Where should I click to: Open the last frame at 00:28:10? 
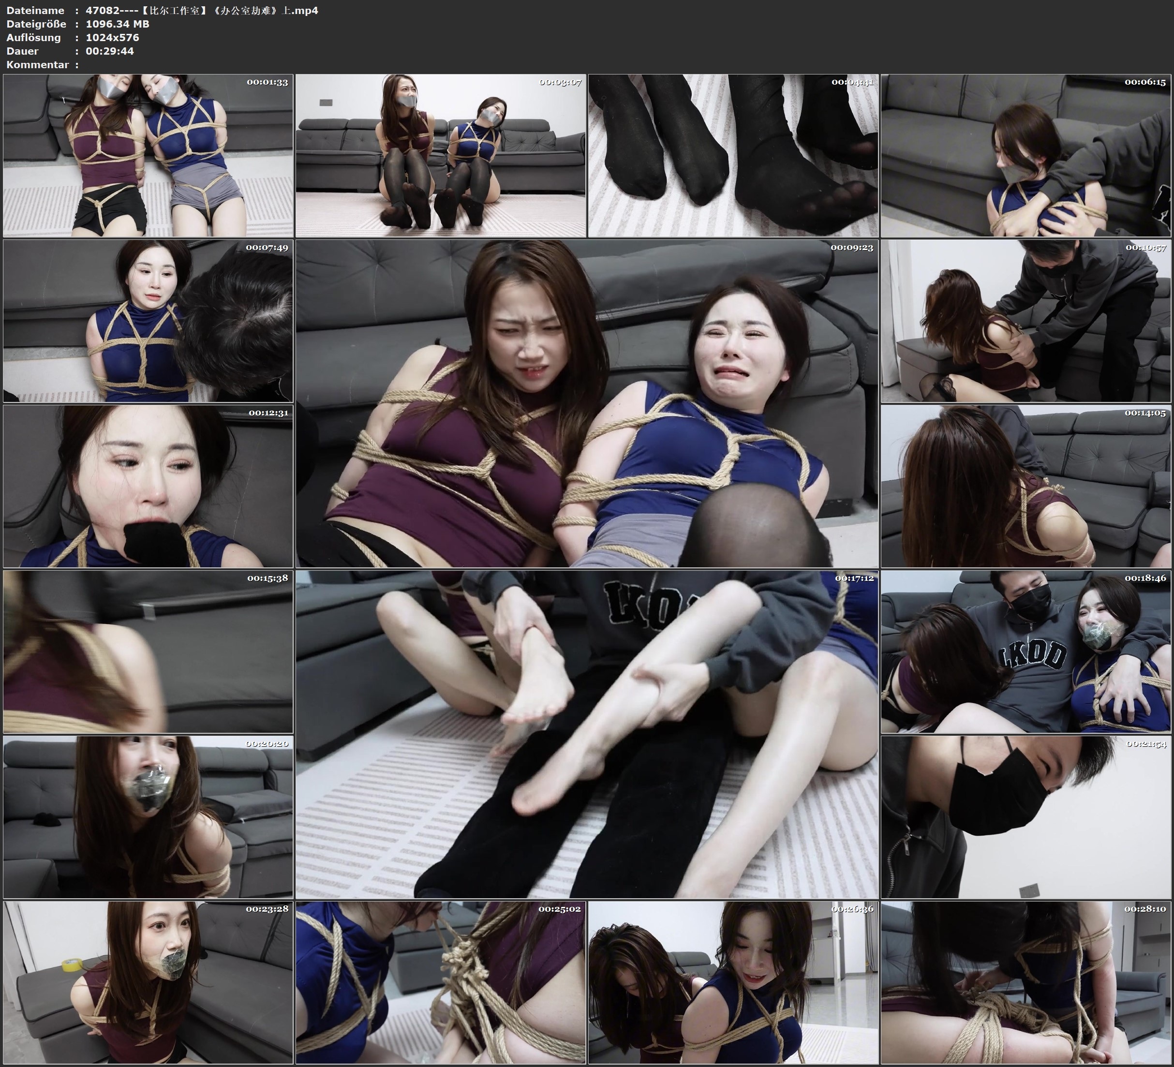(x=1025, y=982)
